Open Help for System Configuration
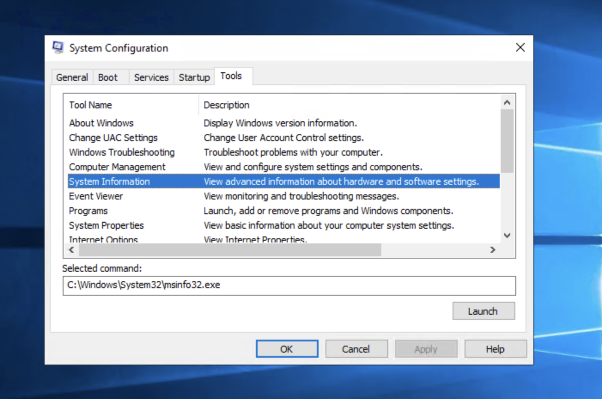The image size is (602, 399). pos(495,349)
